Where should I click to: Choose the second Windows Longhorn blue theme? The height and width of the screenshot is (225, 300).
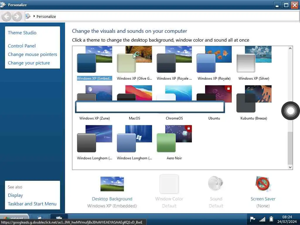(x=134, y=139)
